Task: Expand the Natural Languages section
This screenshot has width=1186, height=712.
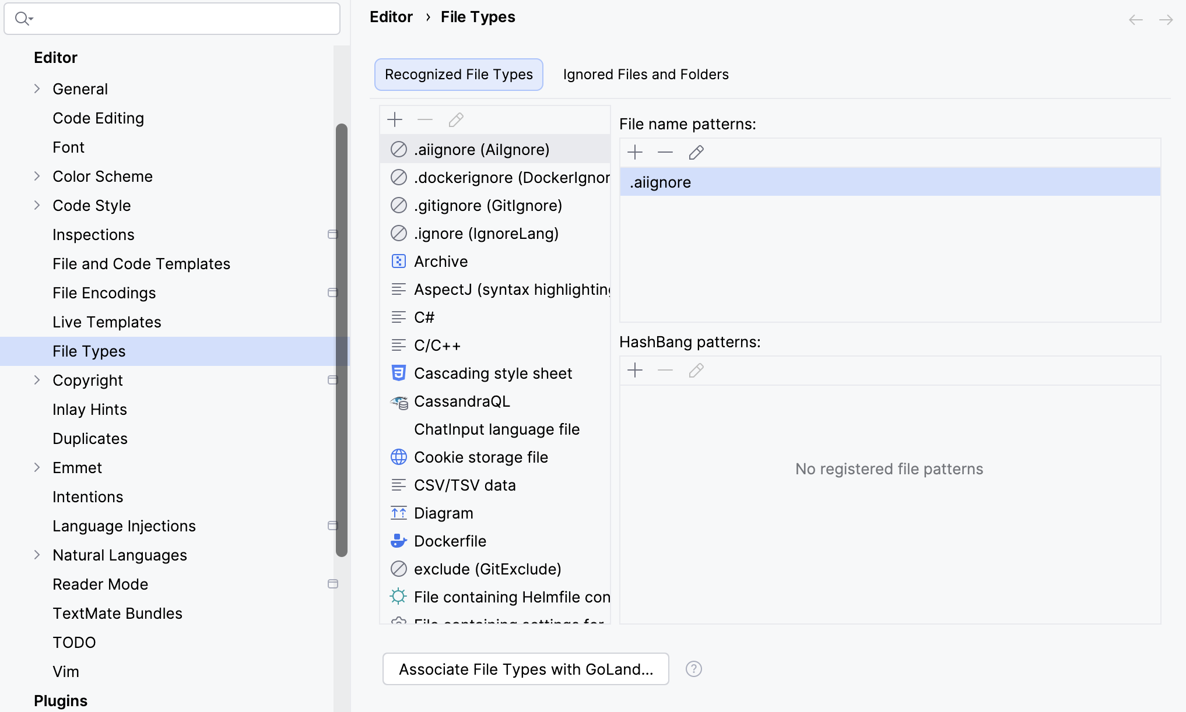Action: 38,555
